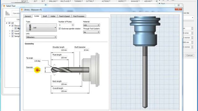Toggle the Documents checkbox in library tree
This screenshot has height=111, width=198.
(x=12, y=26)
